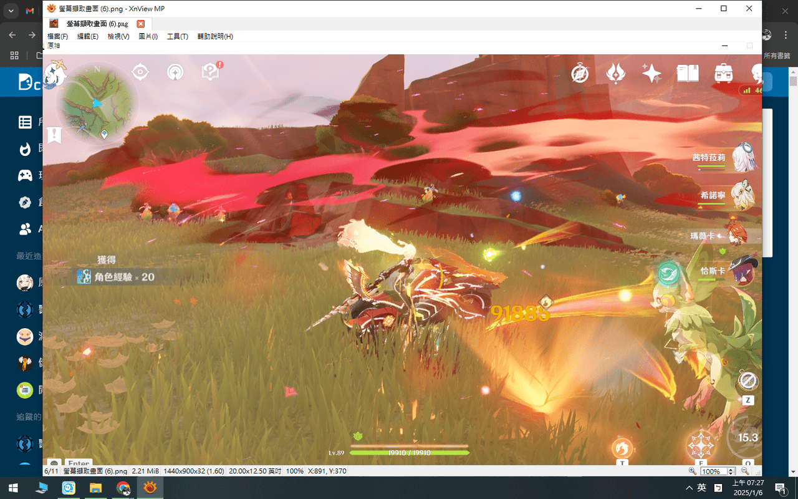Open File Explorer from the taskbar

[96, 488]
